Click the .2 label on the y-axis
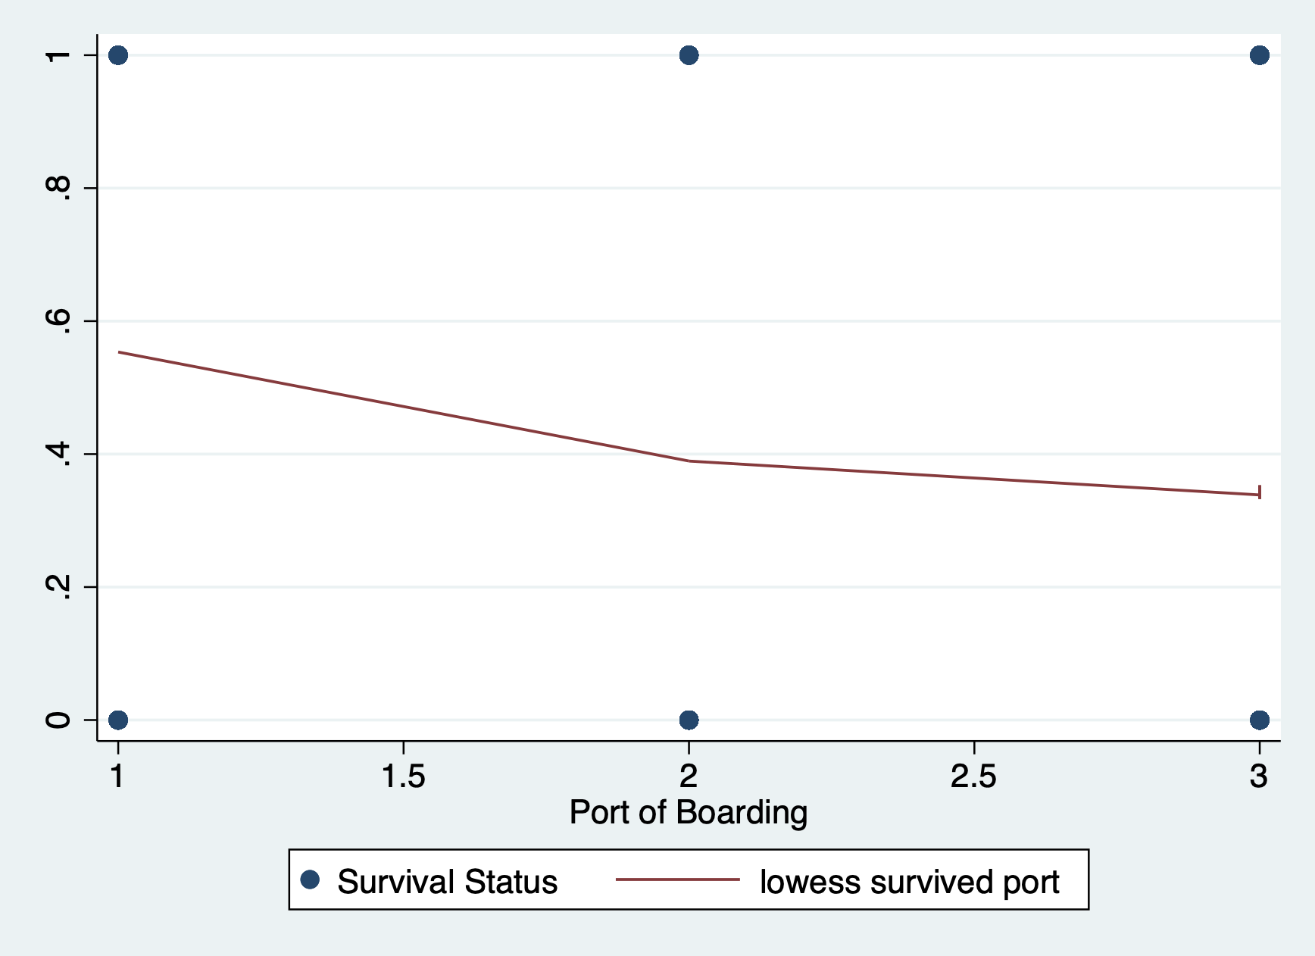This screenshot has width=1315, height=956. pyautogui.click(x=59, y=587)
